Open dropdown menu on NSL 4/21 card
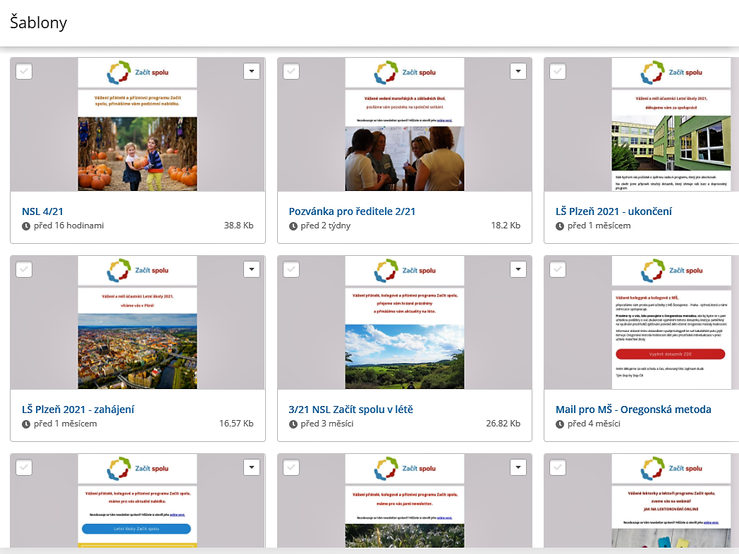This screenshot has width=739, height=554. click(x=252, y=71)
